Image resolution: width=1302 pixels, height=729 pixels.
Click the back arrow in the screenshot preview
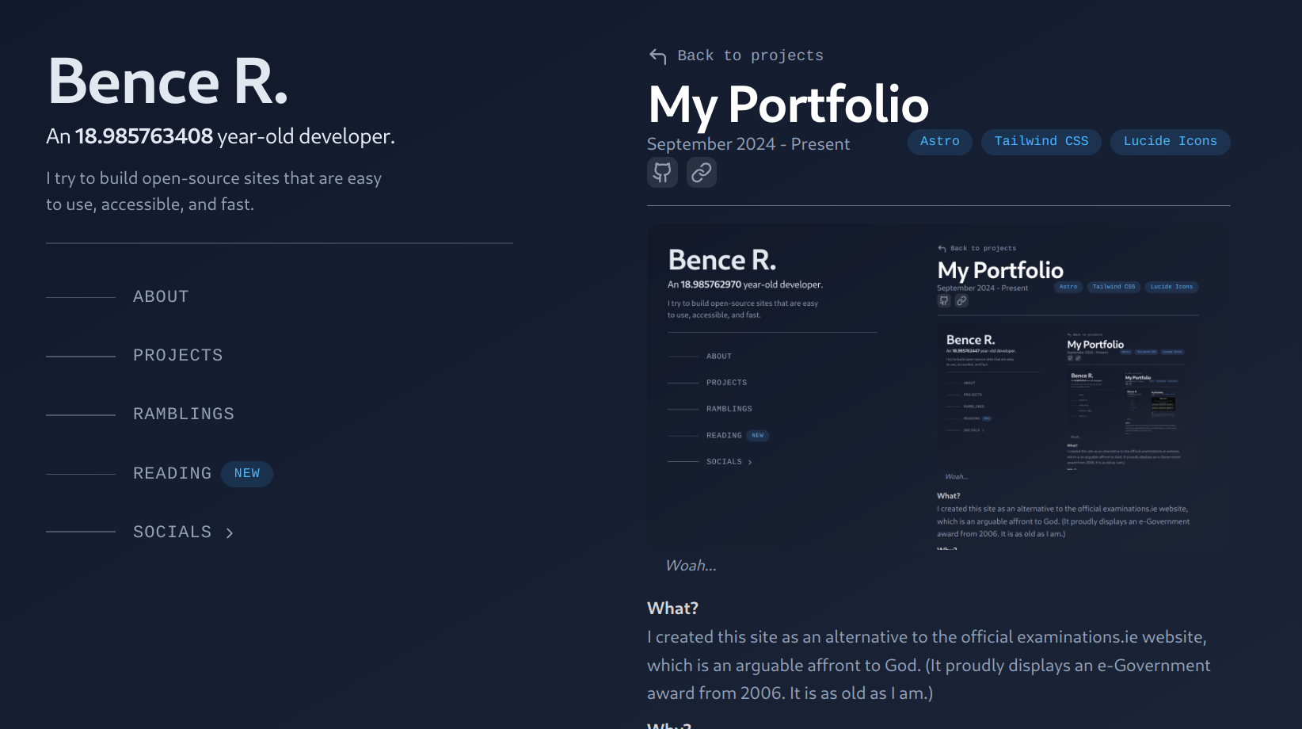coord(941,247)
